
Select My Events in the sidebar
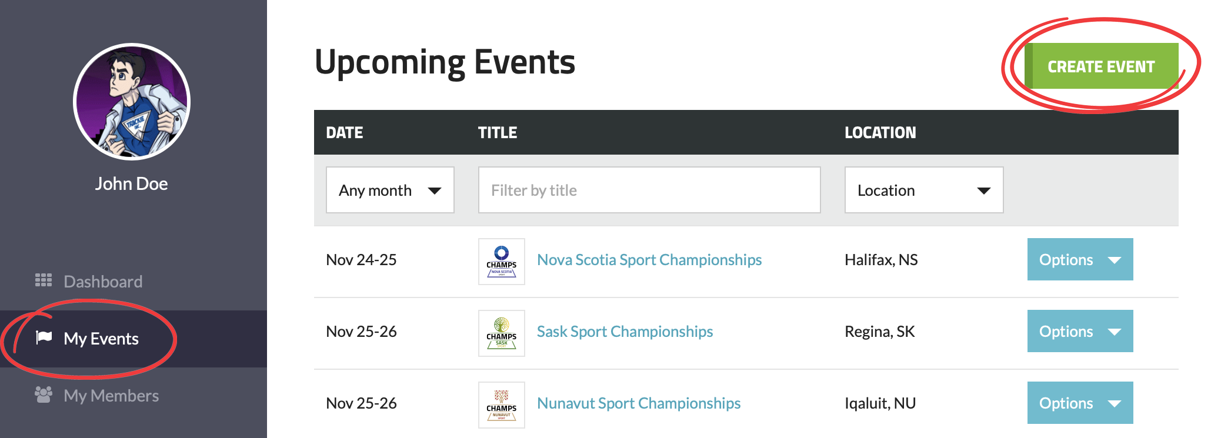click(x=101, y=339)
